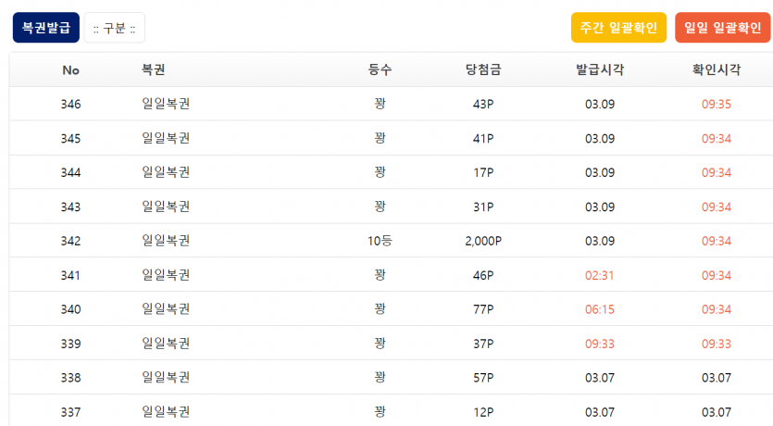Click confirmation time 09:34 in row 340
This screenshot has width=773, height=426.
[717, 309]
